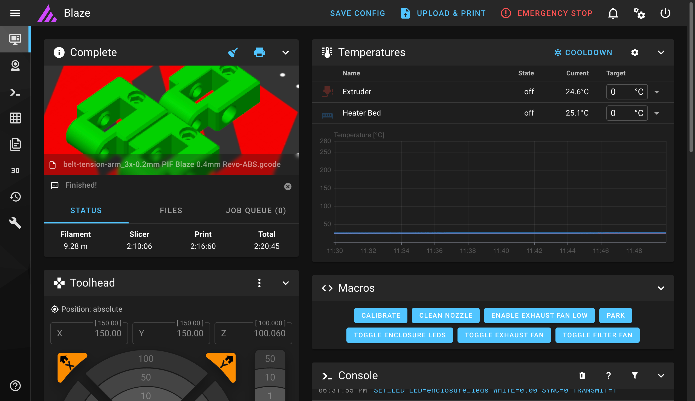The height and width of the screenshot is (401, 695).
Task: Switch to the JOB QUEUE (0) tab
Action: [256, 210]
